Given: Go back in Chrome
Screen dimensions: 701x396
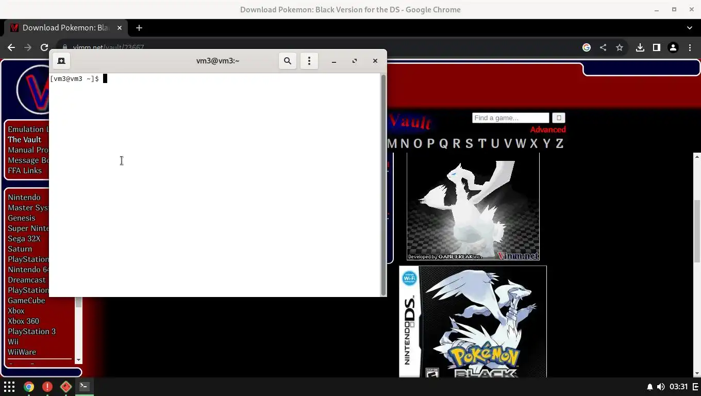Looking at the screenshot, I should point(11,47).
